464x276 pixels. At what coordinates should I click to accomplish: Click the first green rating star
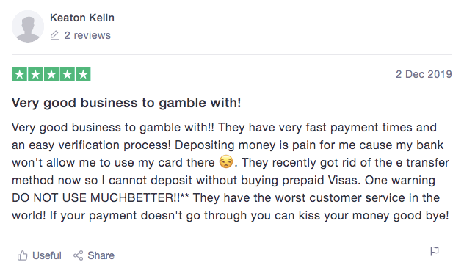pyautogui.click(x=20, y=74)
